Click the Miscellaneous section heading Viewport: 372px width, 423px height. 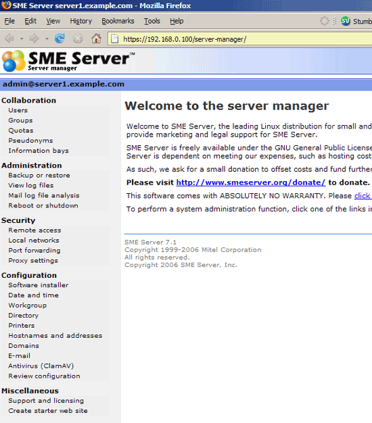point(30,391)
